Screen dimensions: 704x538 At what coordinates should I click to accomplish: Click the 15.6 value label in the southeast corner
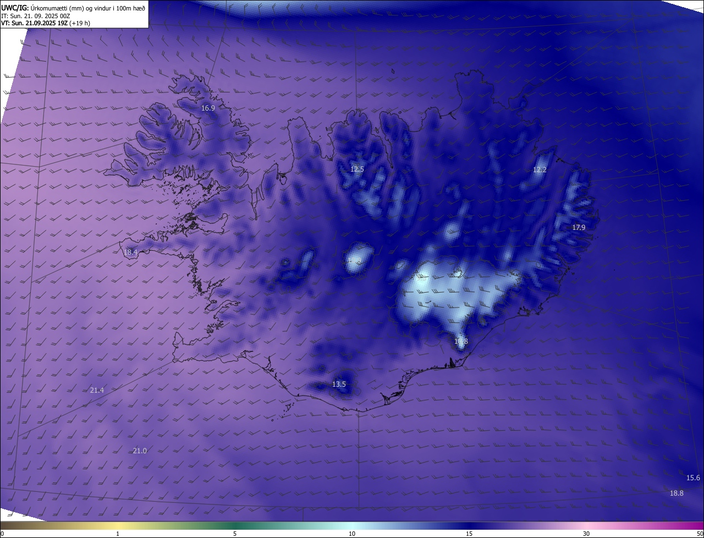click(x=693, y=478)
